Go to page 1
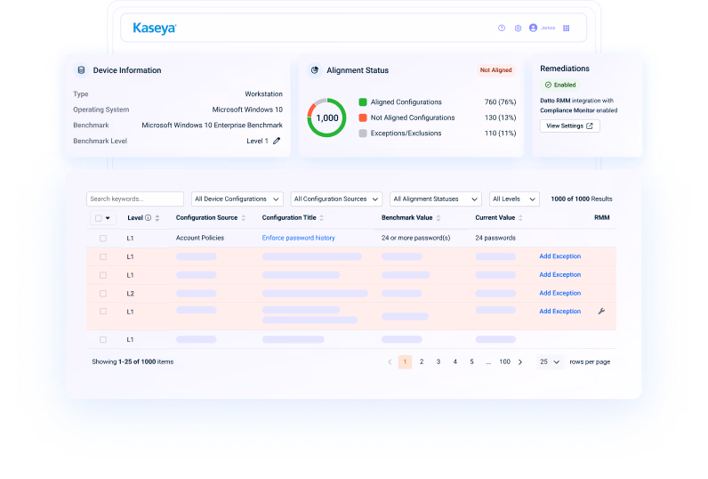 [405, 362]
